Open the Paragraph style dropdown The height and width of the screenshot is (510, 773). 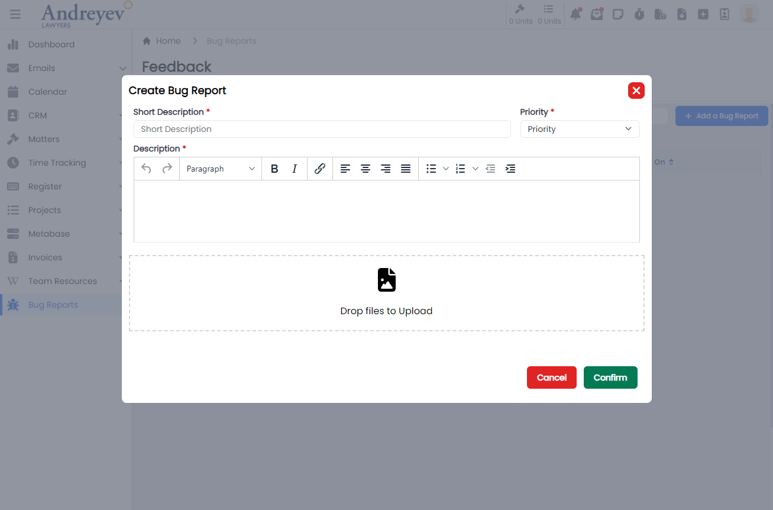(x=220, y=169)
